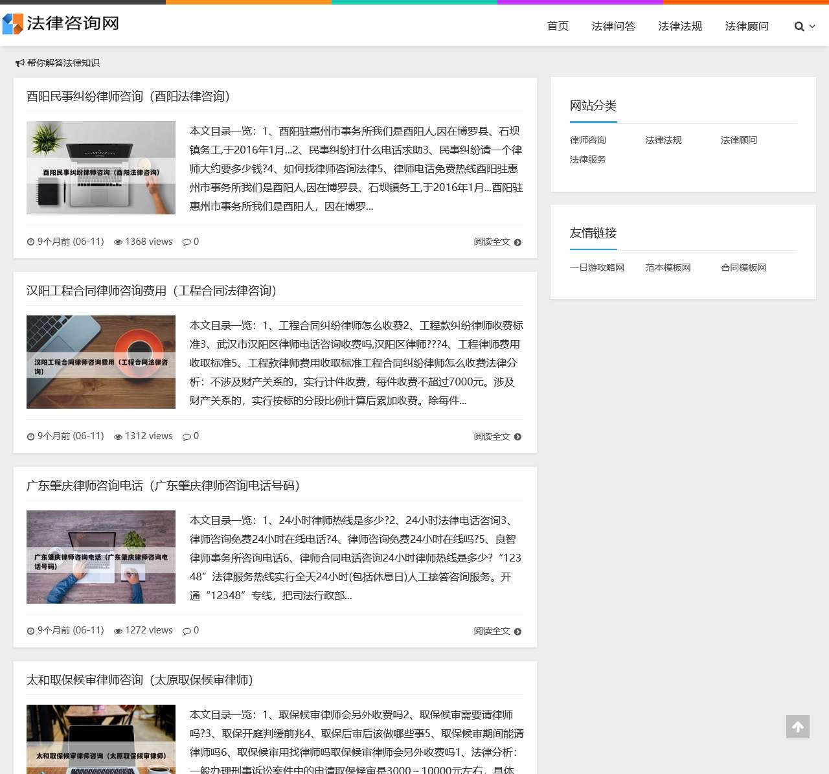Open article title 酉阳民事纠纷律师咨询
Viewport: 829px width, 774px height.
pyautogui.click(x=128, y=97)
